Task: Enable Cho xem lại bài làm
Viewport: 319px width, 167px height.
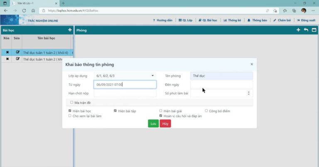Action: click(x=70, y=116)
